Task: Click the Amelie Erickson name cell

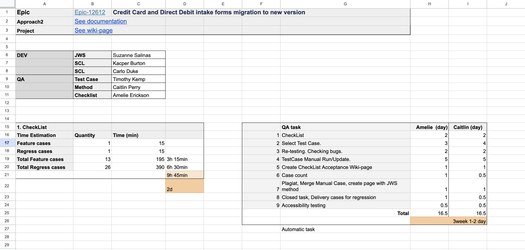Action: pyautogui.click(x=138, y=95)
